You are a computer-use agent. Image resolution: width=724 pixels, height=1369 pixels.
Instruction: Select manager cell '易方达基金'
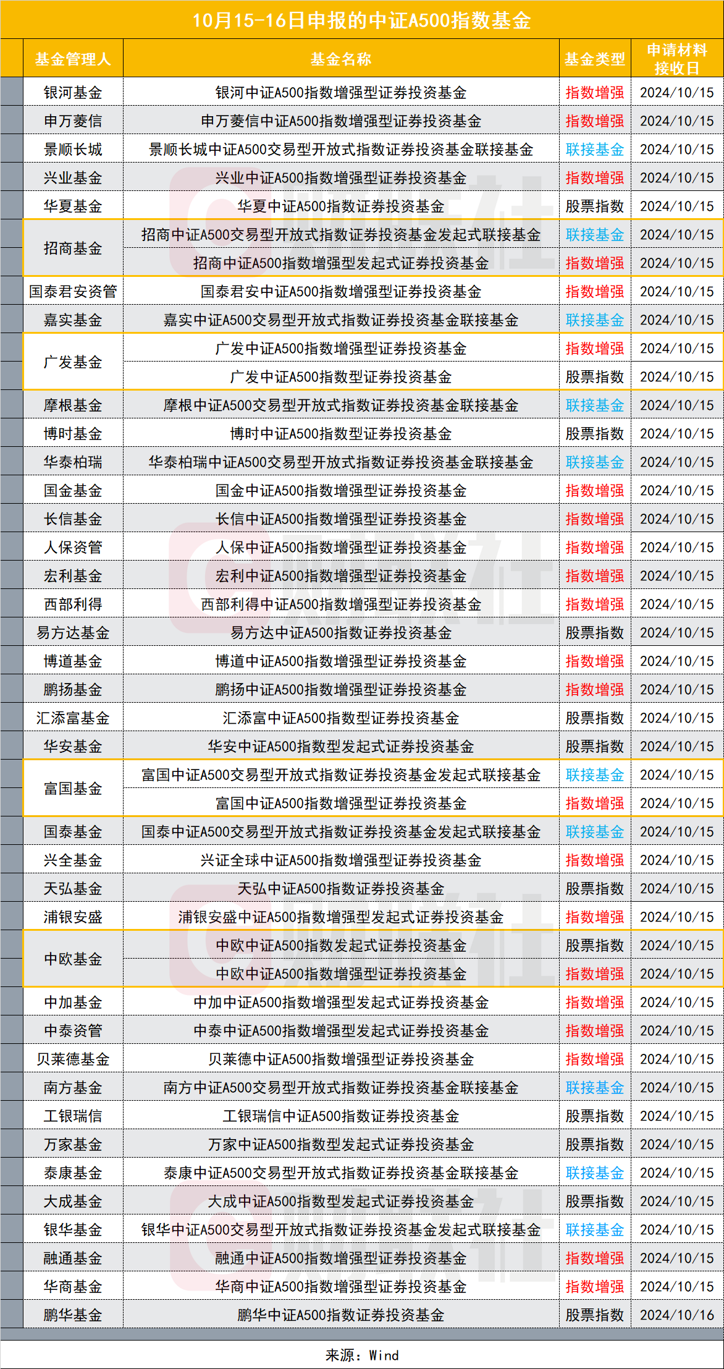(73, 632)
